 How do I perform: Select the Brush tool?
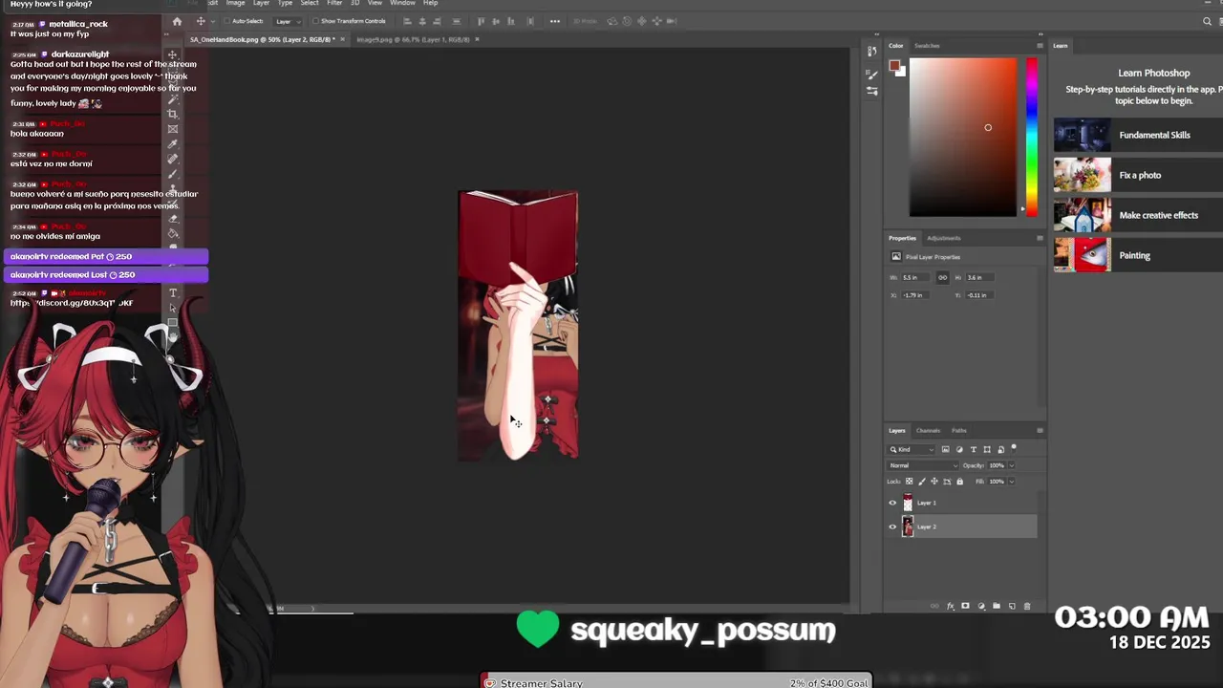click(173, 174)
